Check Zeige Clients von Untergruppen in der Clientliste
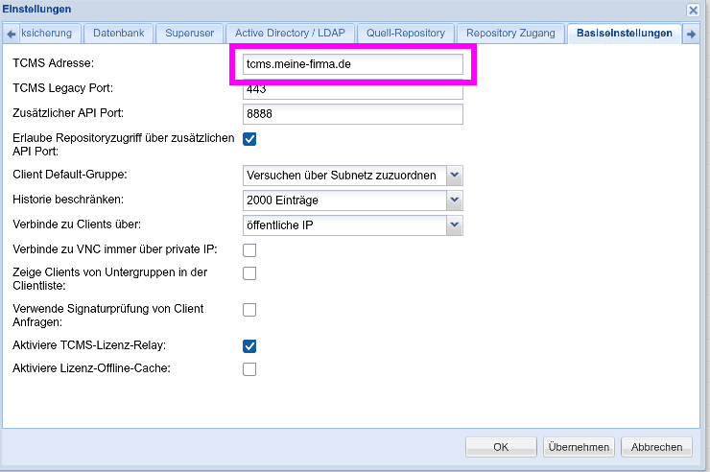Image resolution: width=710 pixels, height=472 pixels. (249, 273)
